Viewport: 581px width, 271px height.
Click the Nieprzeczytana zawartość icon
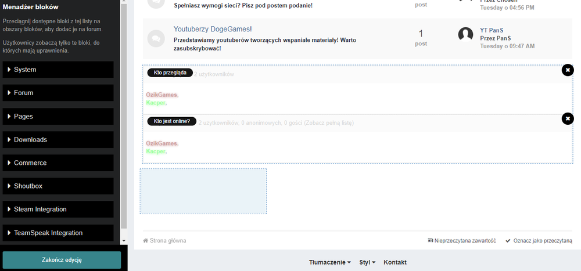coord(430,240)
